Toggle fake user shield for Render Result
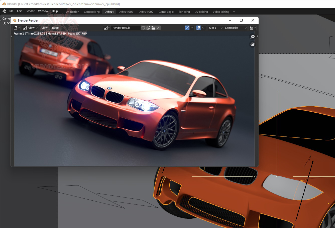The height and width of the screenshot is (228, 335). [x=143, y=28]
